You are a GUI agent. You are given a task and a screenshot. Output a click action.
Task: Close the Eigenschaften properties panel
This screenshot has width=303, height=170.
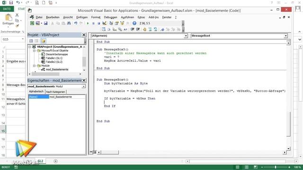pyautogui.click(x=84, y=80)
